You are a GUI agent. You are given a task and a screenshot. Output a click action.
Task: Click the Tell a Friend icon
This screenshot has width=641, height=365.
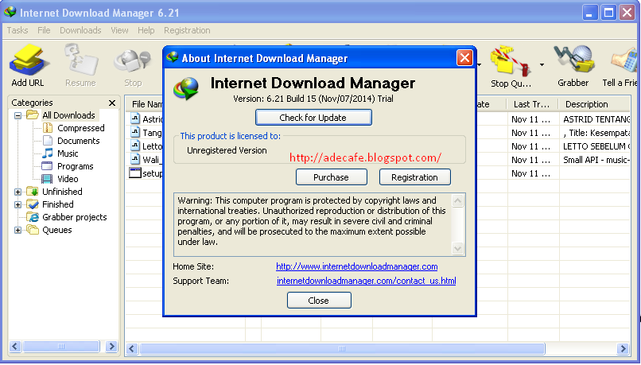pos(624,61)
